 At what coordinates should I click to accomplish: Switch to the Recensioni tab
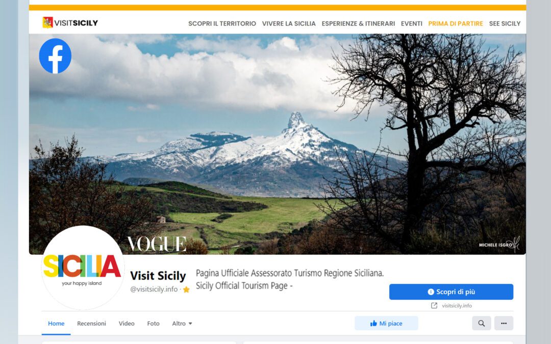pyautogui.click(x=91, y=323)
